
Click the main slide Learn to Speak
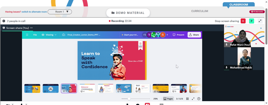coord(112,61)
